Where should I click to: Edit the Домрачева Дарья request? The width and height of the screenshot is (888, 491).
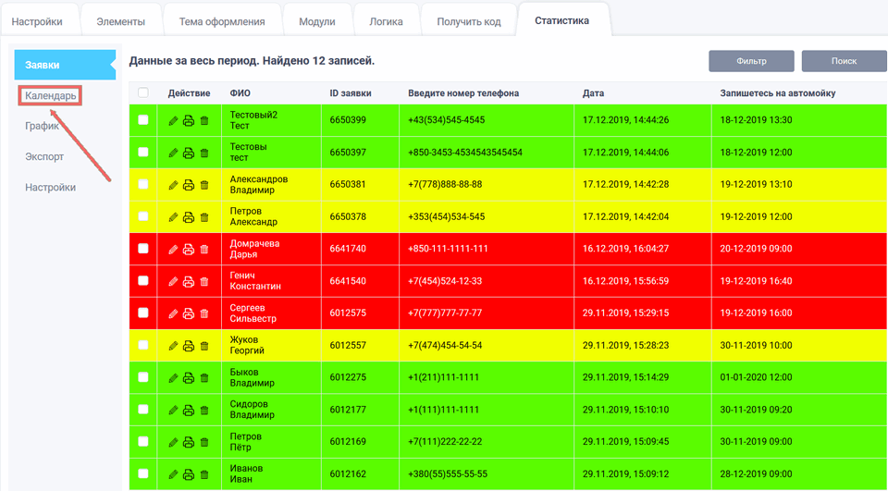[x=173, y=249]
